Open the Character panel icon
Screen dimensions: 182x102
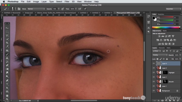coord(148,28)
